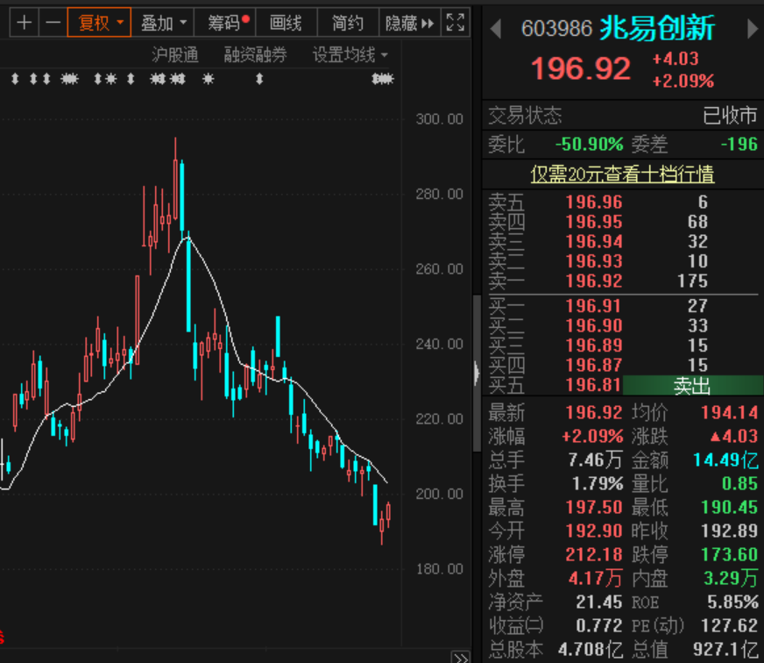
Task: Open the 复权 dropdown
Action: [99, 23]
